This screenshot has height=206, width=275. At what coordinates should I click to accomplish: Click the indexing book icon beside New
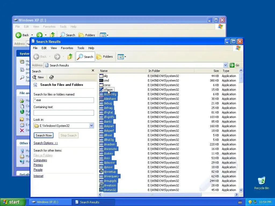click(51, 77)
